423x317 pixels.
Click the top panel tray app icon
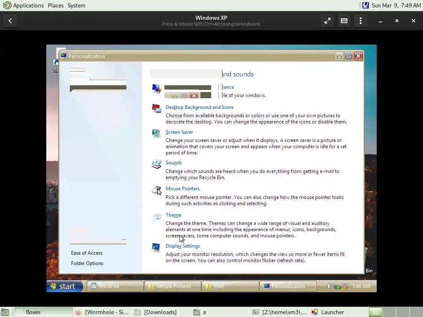365,5
